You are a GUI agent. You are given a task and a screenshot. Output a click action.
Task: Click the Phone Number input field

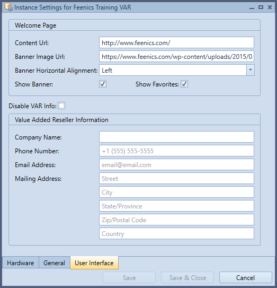176,151
